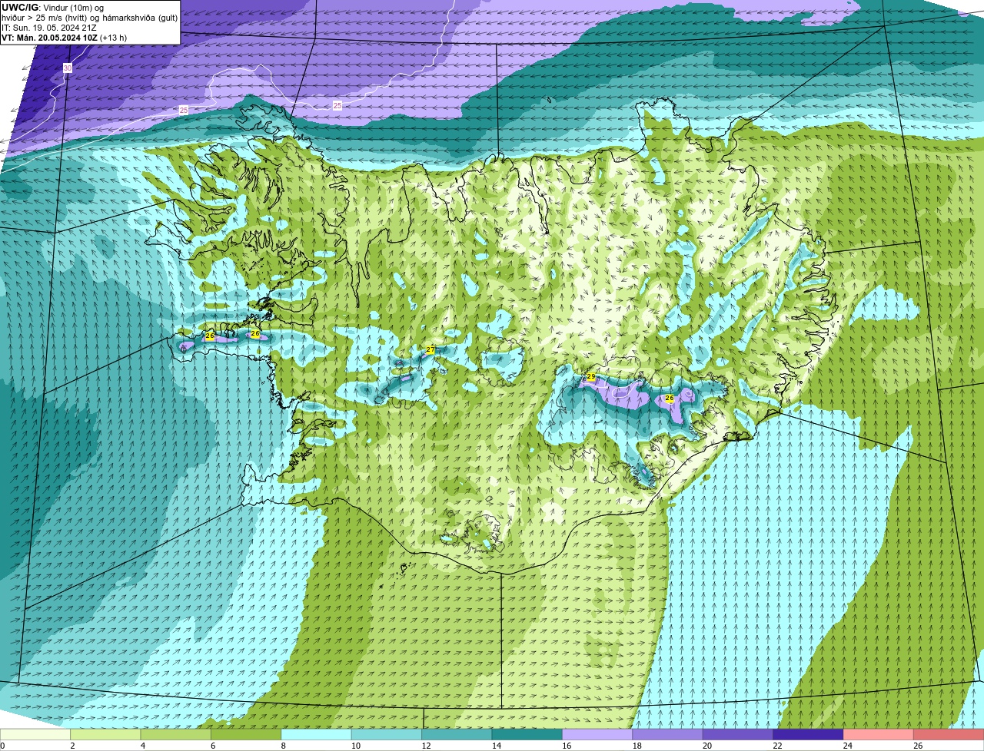Select the 4–6 m/s green legend swatch

click(176, 734)
